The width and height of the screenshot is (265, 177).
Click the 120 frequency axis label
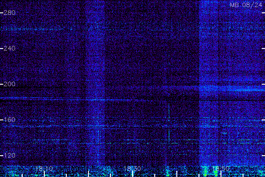tap(9, 155)
